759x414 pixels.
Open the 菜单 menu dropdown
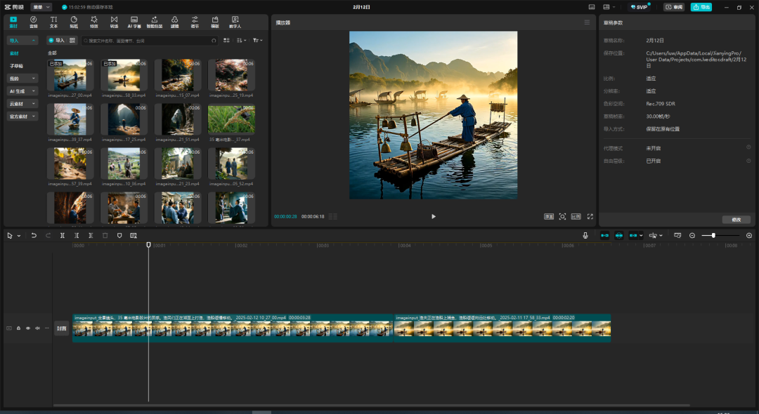pos(41,7)
